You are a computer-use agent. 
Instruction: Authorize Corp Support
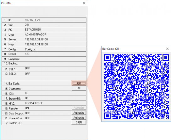[x=79, y=113]
